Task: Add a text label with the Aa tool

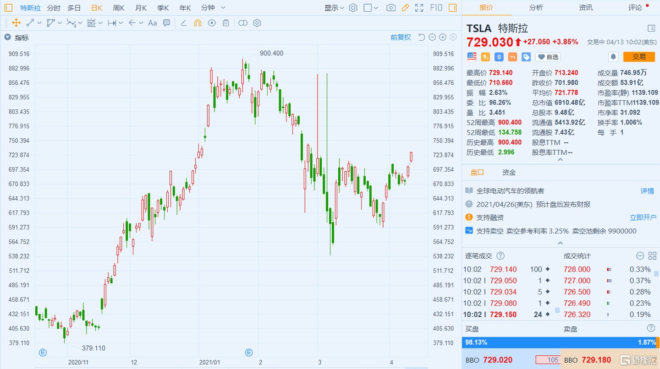Action: point(153,23)
